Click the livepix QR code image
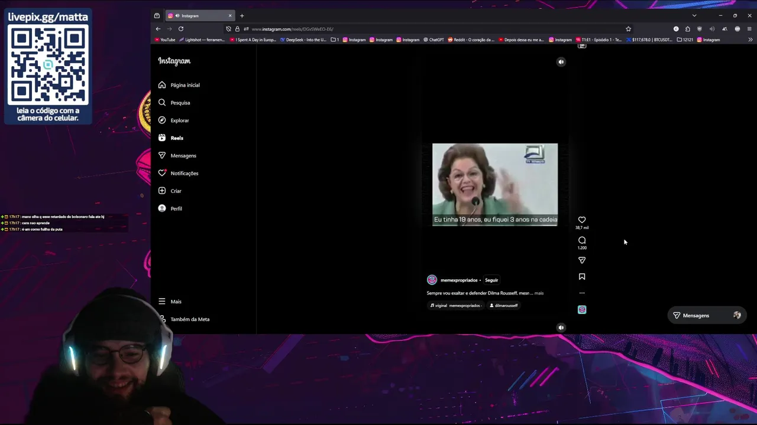 tap(48, 66)
